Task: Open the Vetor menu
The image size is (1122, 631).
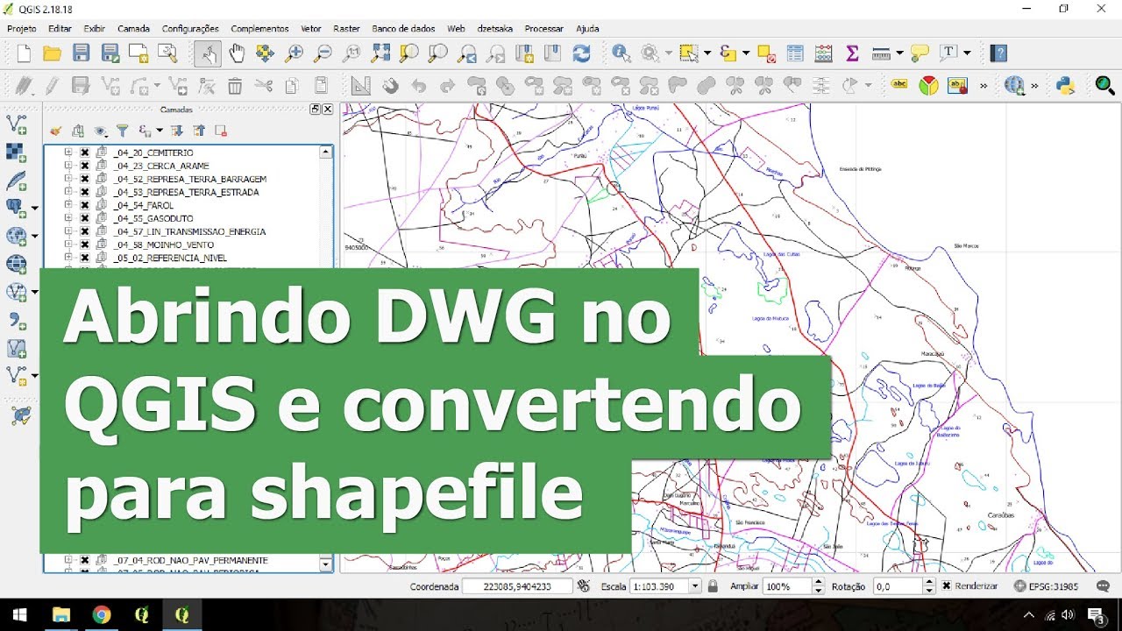Action: [x=310, y=29]
